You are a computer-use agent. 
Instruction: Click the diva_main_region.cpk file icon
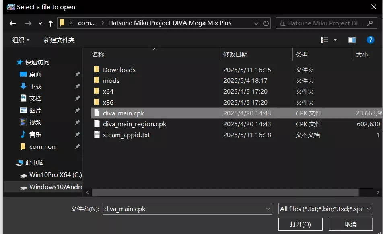pos(97,124)
